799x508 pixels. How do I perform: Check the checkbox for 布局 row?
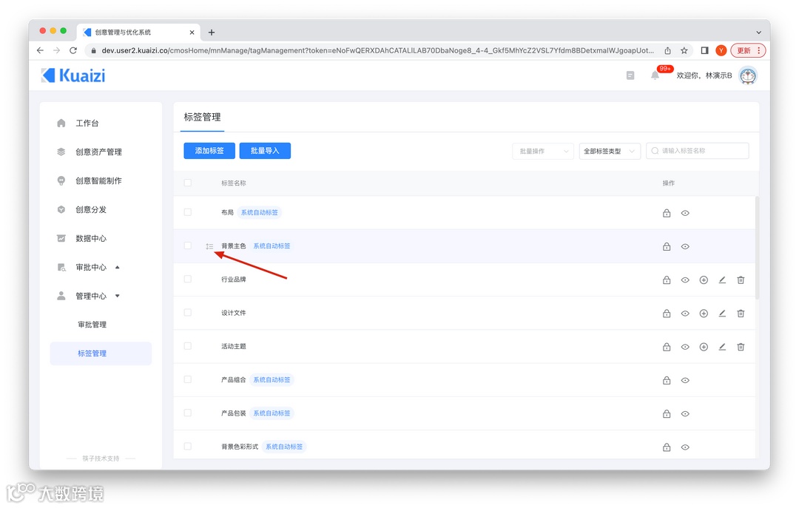pyautogui.click(x=187, y=212)
